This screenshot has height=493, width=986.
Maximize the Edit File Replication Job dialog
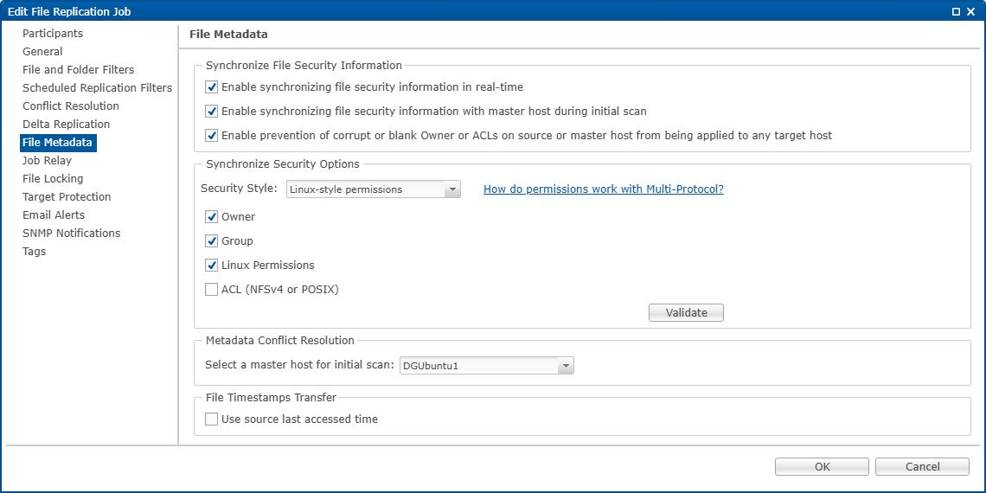click(956, 11)
